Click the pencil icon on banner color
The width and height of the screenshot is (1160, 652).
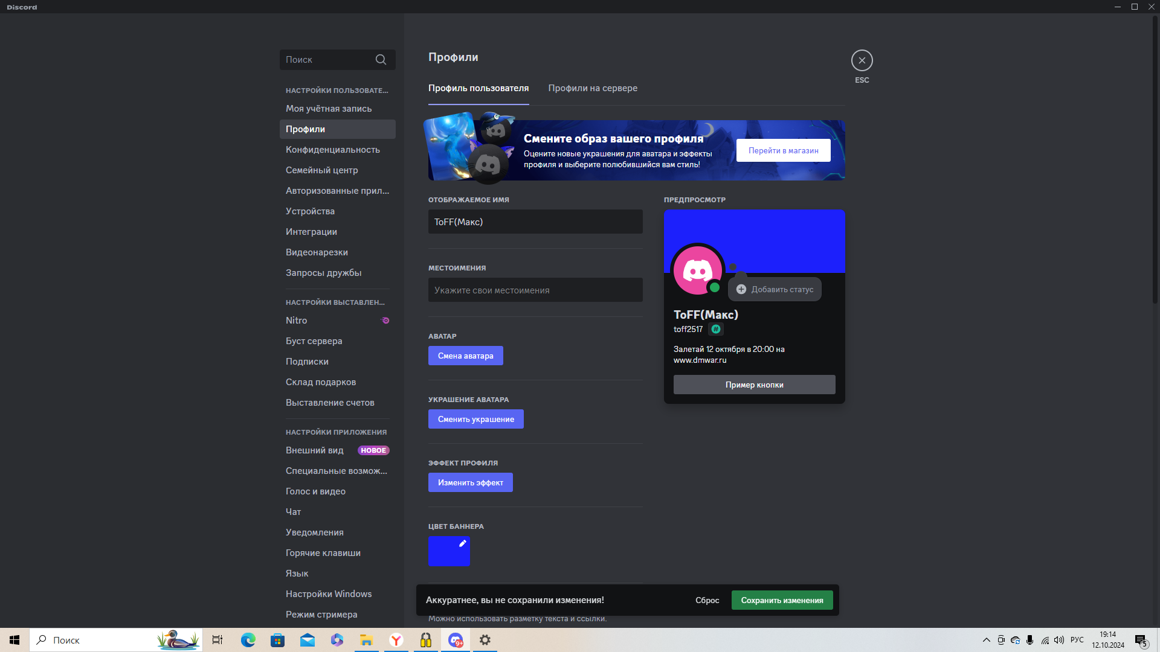click(463, 543)
